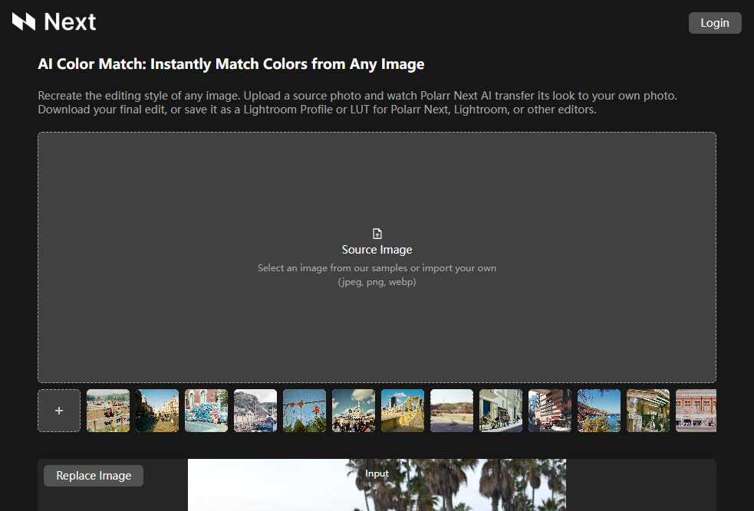Click the Source Image file upload icon

(377, 233)
